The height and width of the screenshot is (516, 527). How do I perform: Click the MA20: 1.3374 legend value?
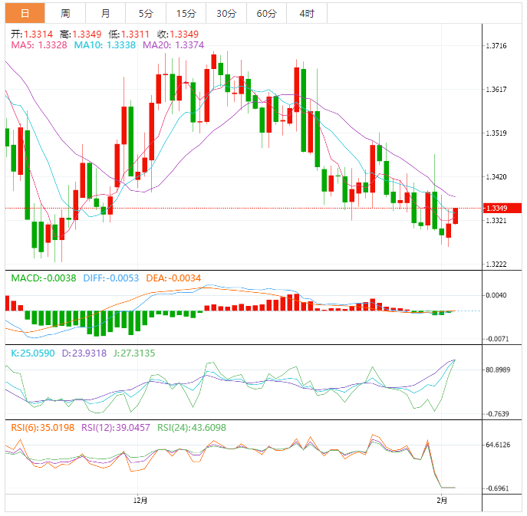173,44
